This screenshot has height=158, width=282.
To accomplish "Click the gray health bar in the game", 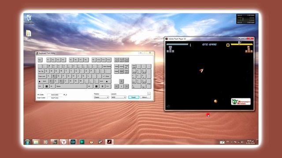I will [x=177, y=44].
